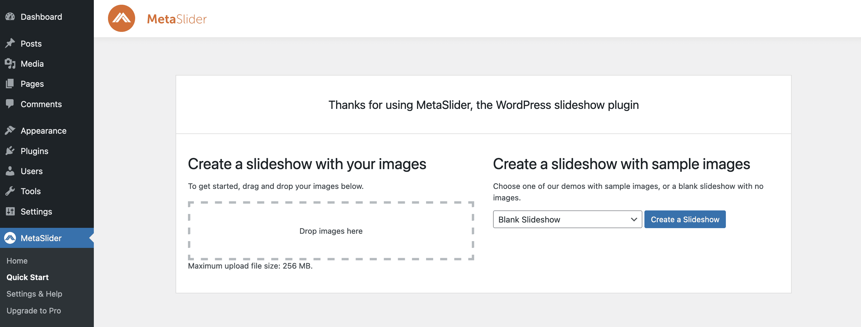
Task: Click the Comments speech bubble icon
Action: (10, 104)
